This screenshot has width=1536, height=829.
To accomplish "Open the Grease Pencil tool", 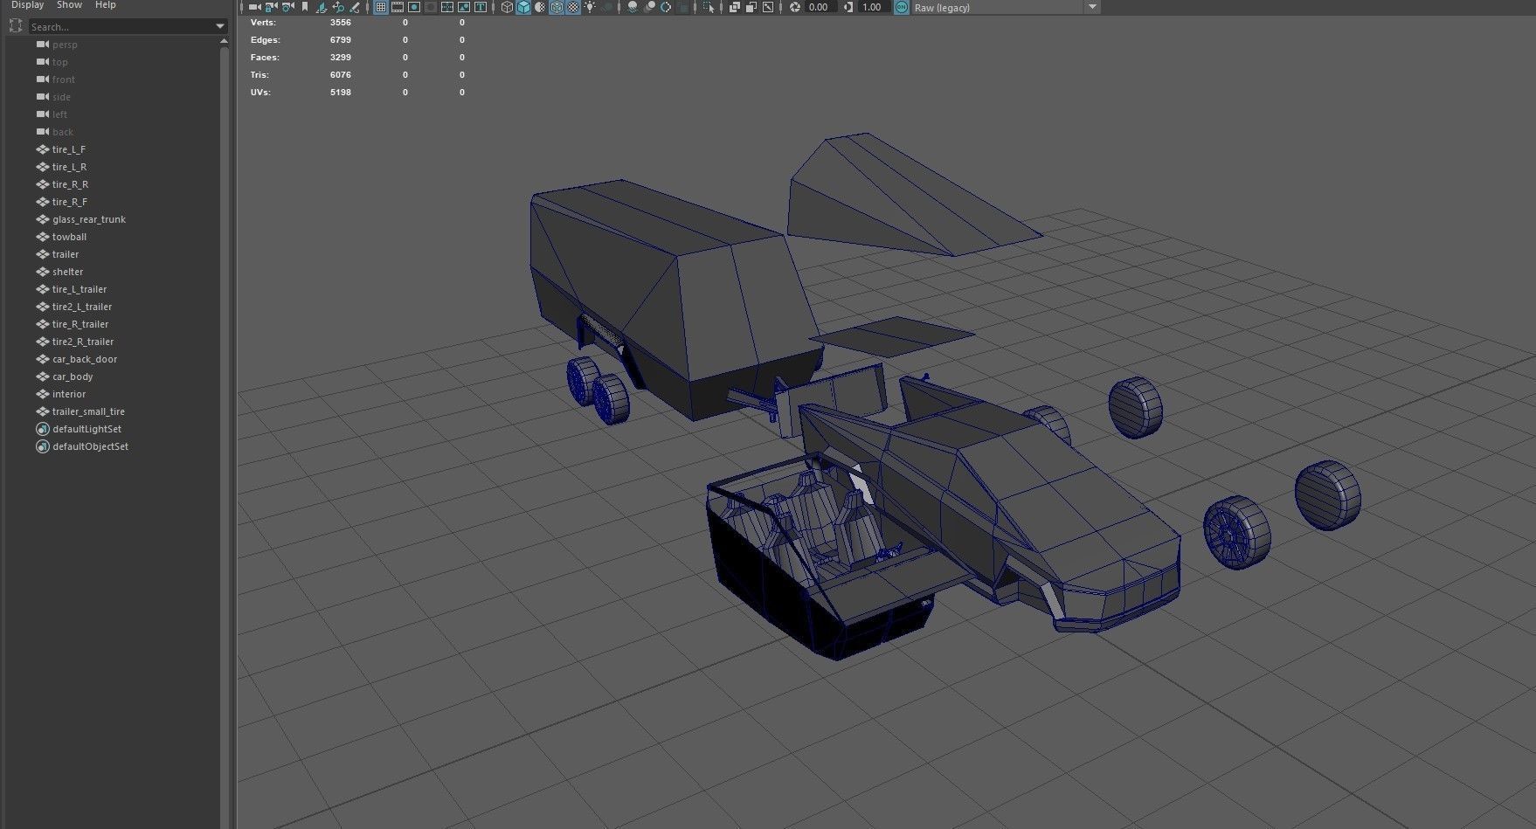I will (x=355, y=7).
